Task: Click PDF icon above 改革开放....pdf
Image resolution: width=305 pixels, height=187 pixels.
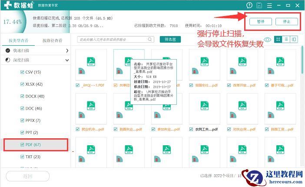Action: (242, 62)
